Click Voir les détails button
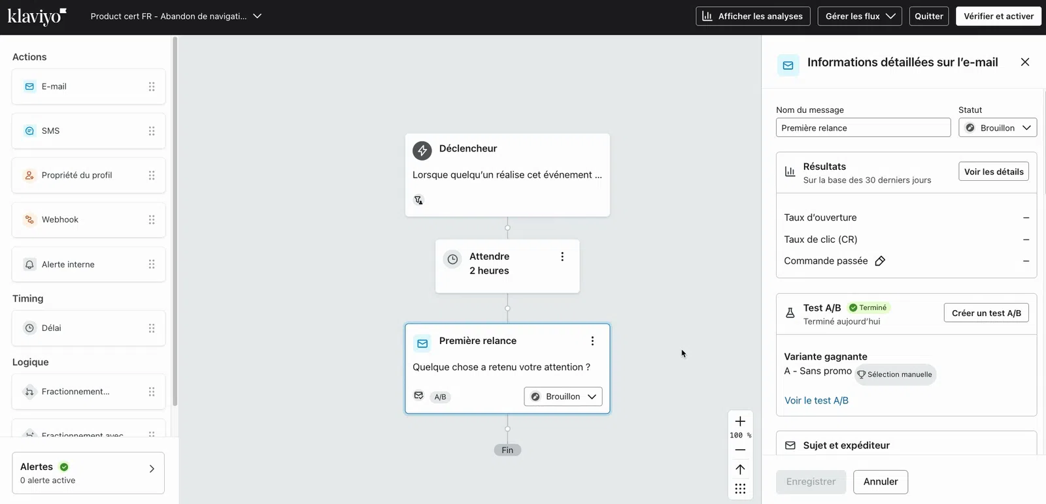 pos(994,172)
